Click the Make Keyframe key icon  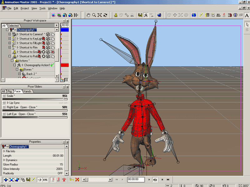pyautogui.click(x=72, y=180)
